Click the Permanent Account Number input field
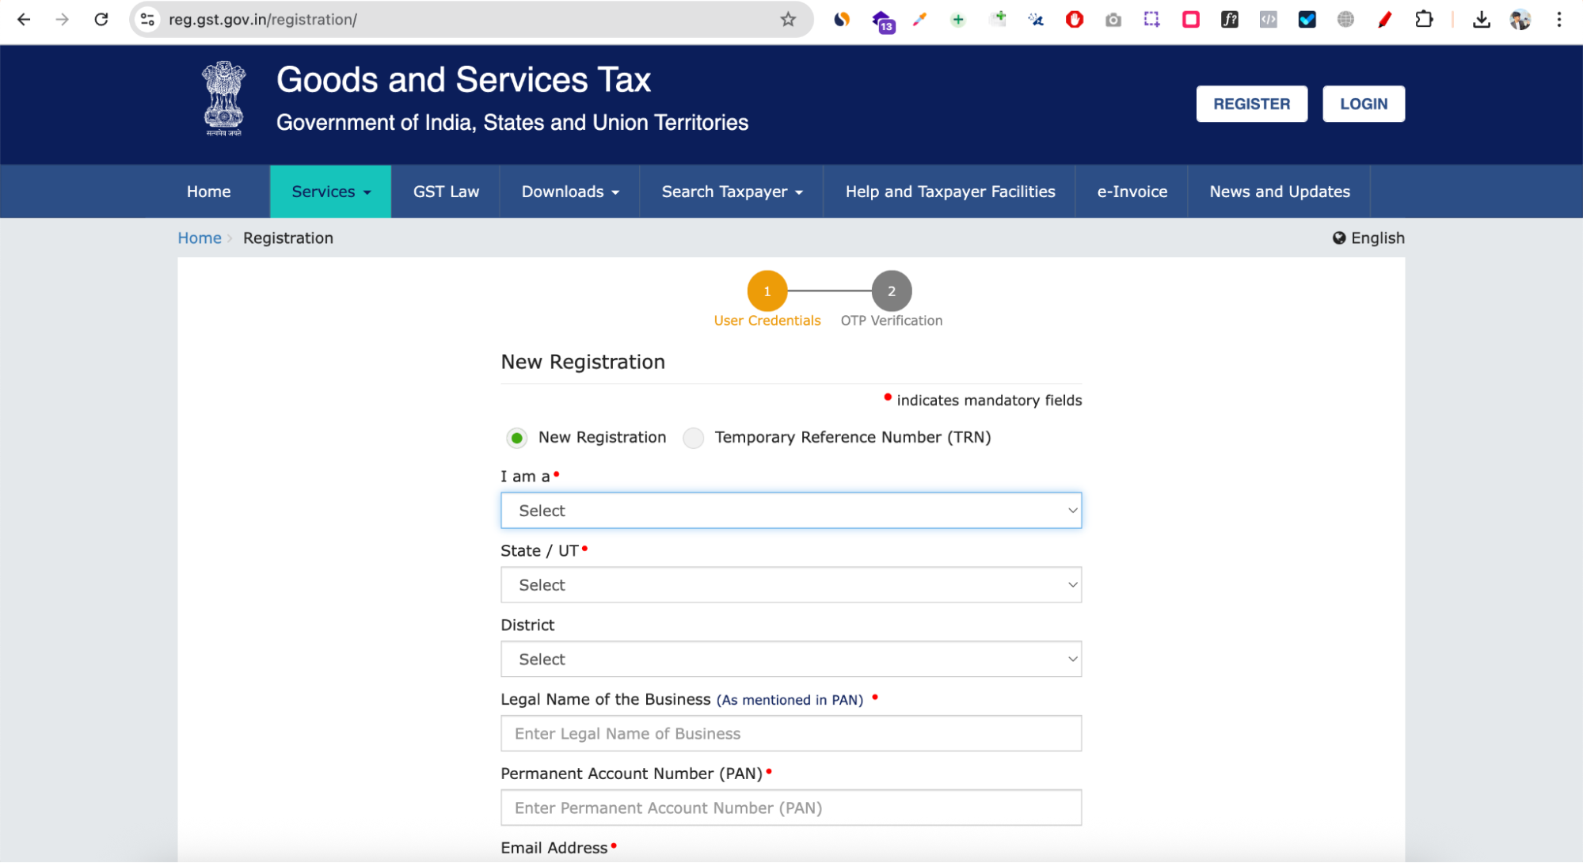The image size is (1583, 863). 790,808
